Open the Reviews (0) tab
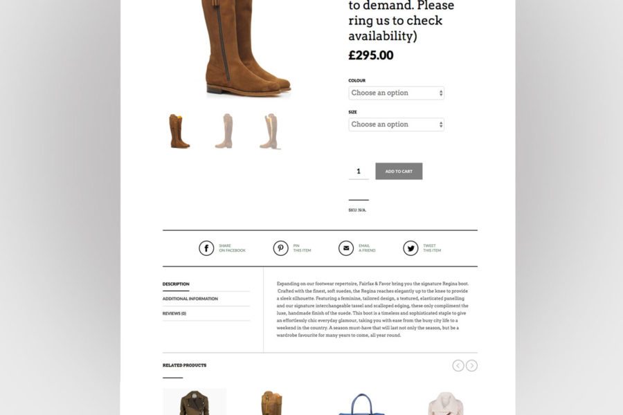Screen dimensions: 623x415 coord(174,313)
